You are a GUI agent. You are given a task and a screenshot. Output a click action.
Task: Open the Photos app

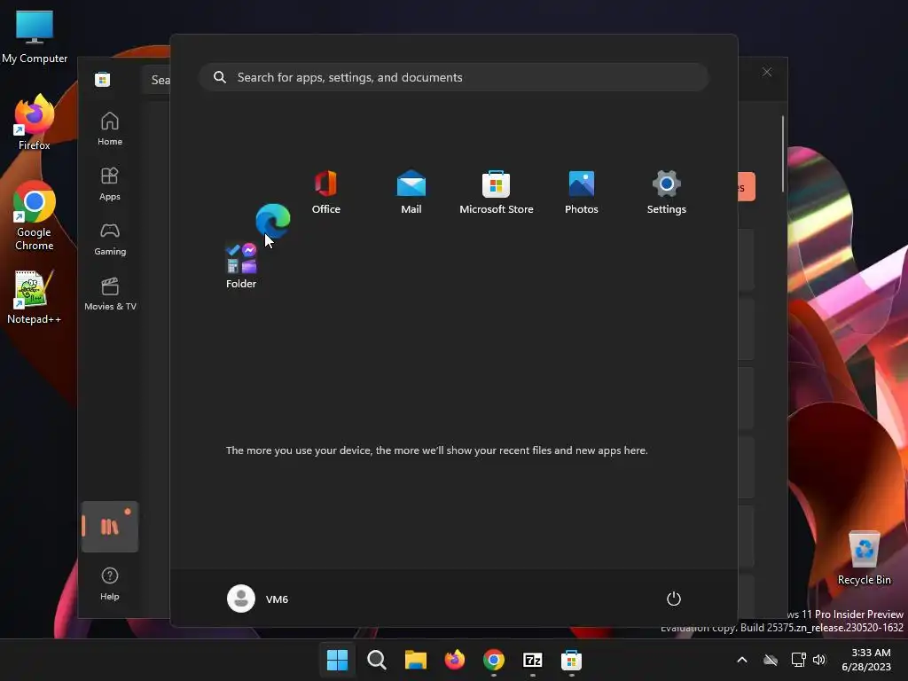(582, 192)
